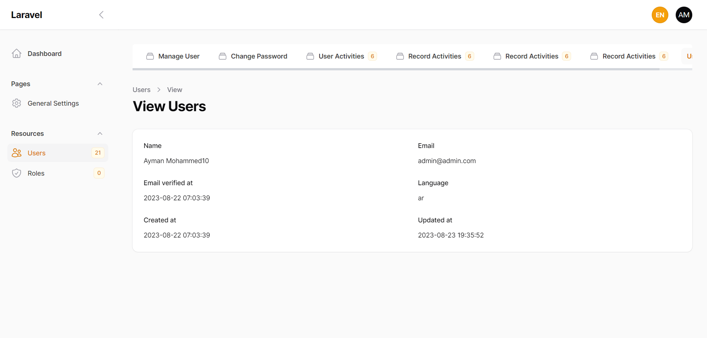Select the Manage User tab
Image resolution: width=707 pixels, height=338 pixels.
[x=179, y=56]
